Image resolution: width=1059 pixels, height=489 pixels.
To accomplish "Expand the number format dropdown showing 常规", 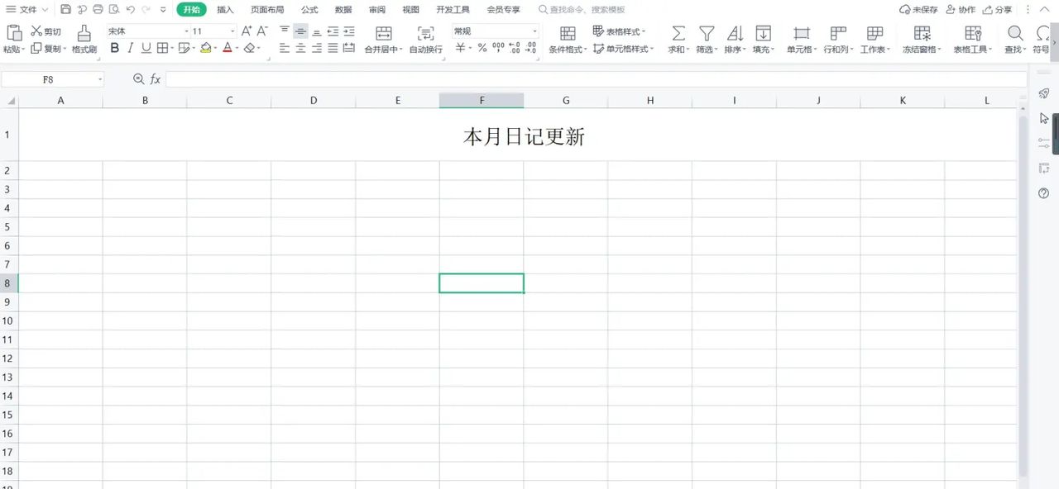I will tap(534, 31).
